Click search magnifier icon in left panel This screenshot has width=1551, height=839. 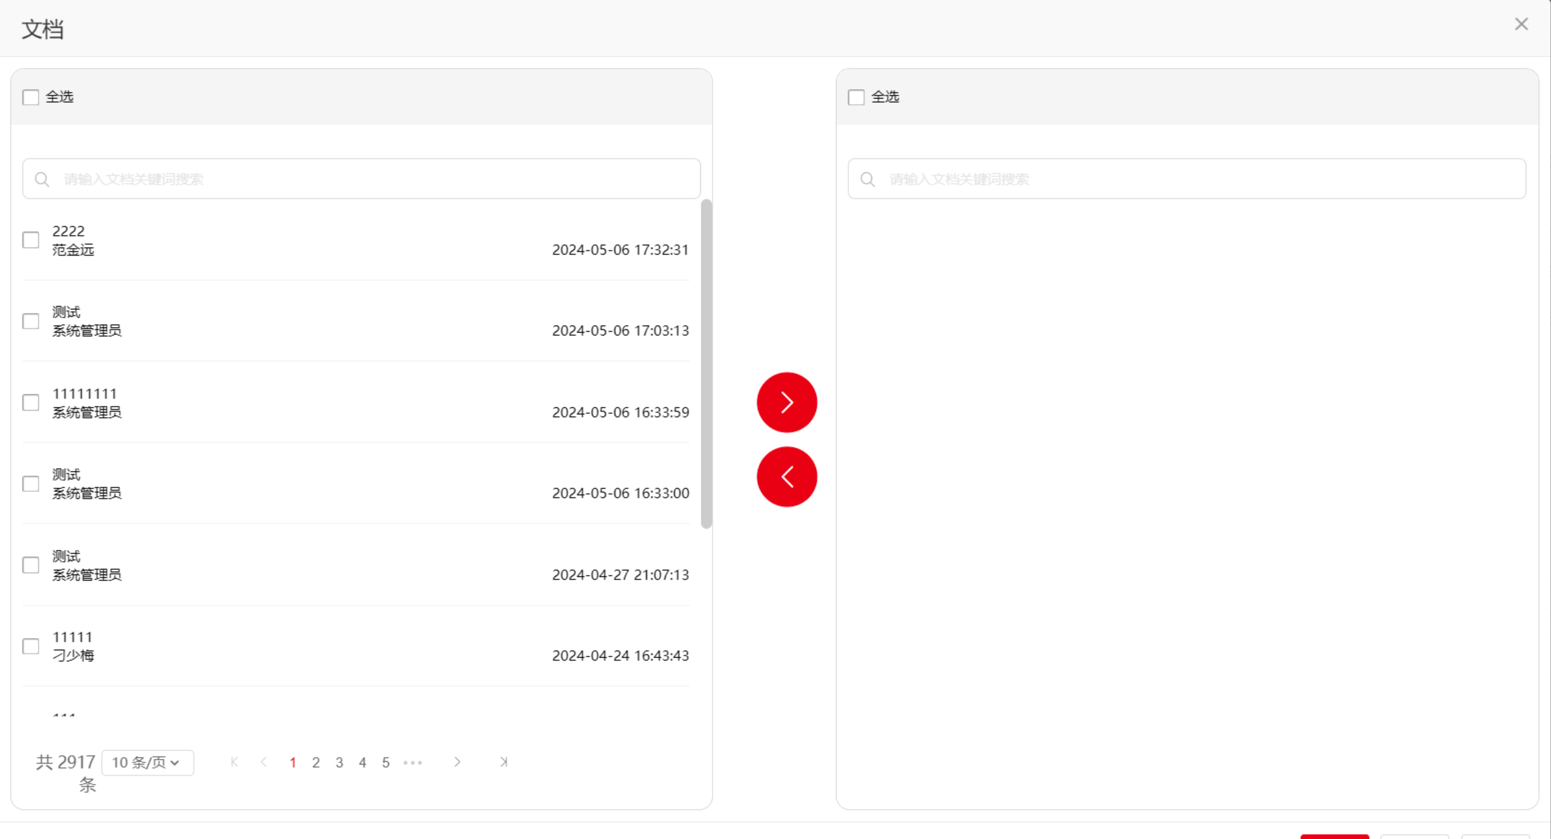pos(42,180)
